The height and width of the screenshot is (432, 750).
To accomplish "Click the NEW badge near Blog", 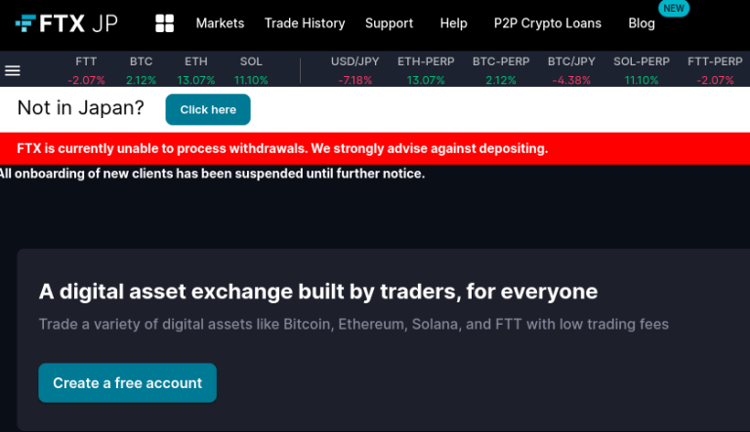I will [699, 8].
